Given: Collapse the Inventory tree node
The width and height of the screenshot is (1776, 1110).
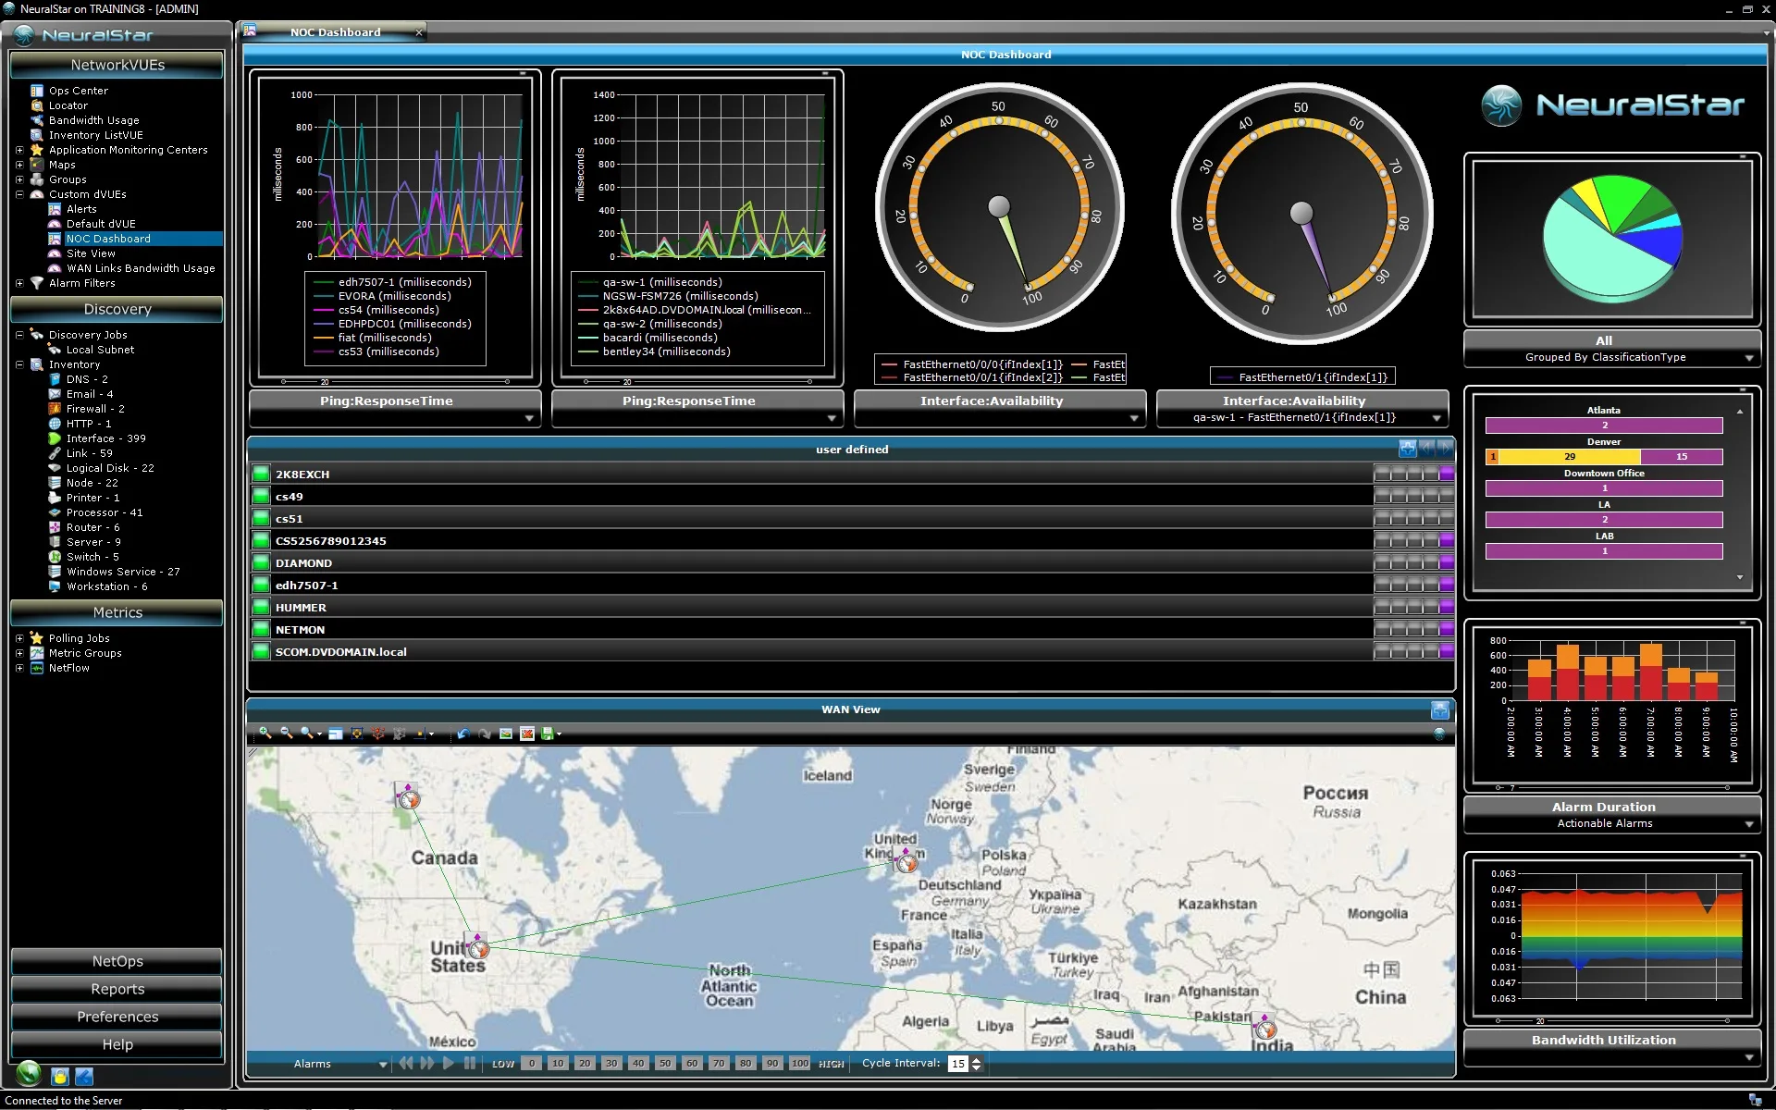Looking at the screenshot, I should [x=19, y=364].
